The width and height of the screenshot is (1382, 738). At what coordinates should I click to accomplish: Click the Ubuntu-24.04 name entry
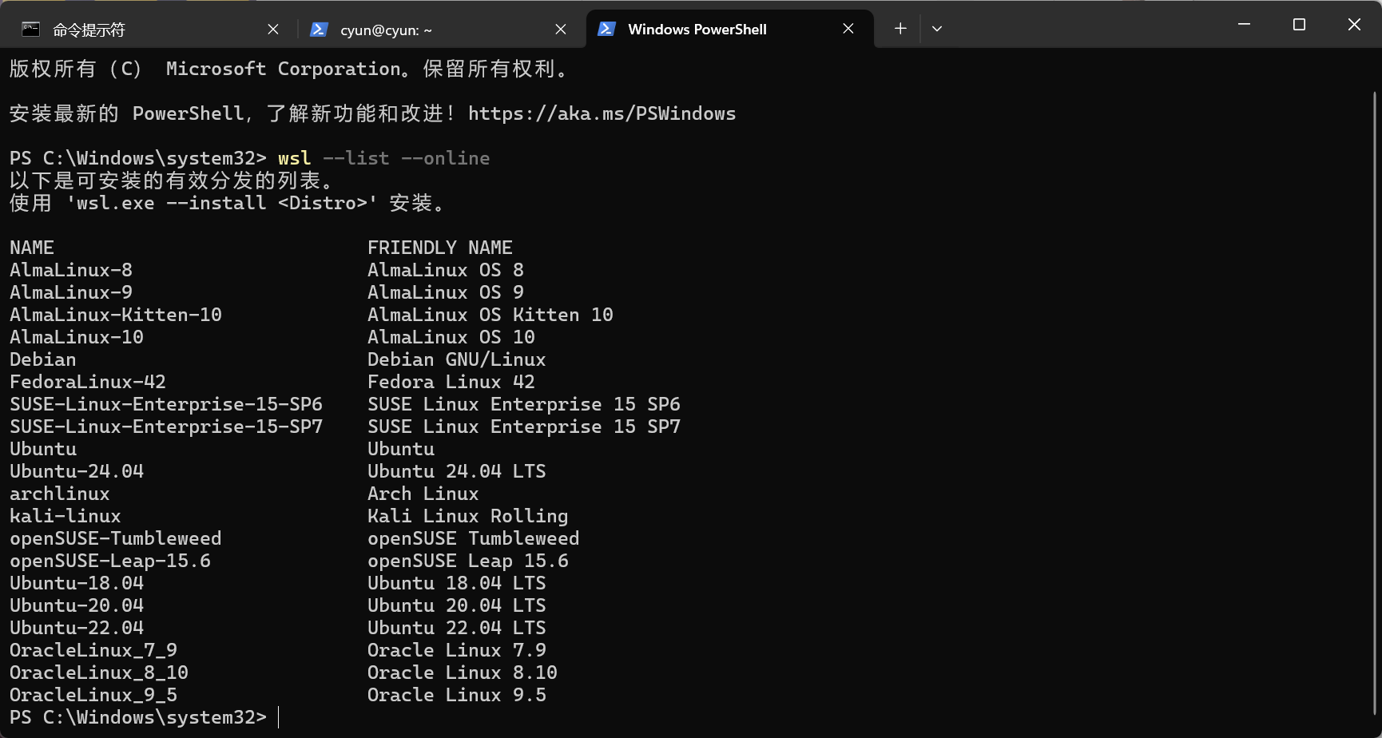[77, 471]
